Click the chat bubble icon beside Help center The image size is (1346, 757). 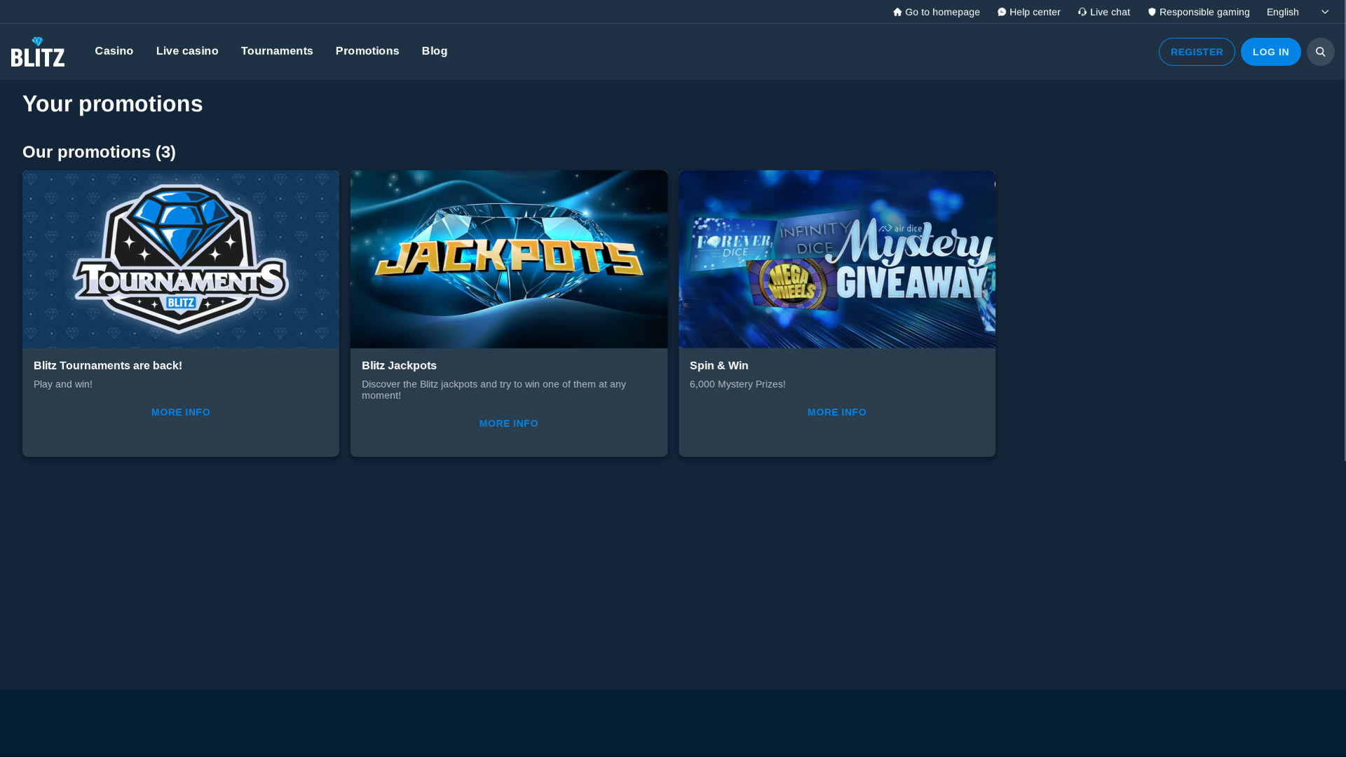(1001, 11)
